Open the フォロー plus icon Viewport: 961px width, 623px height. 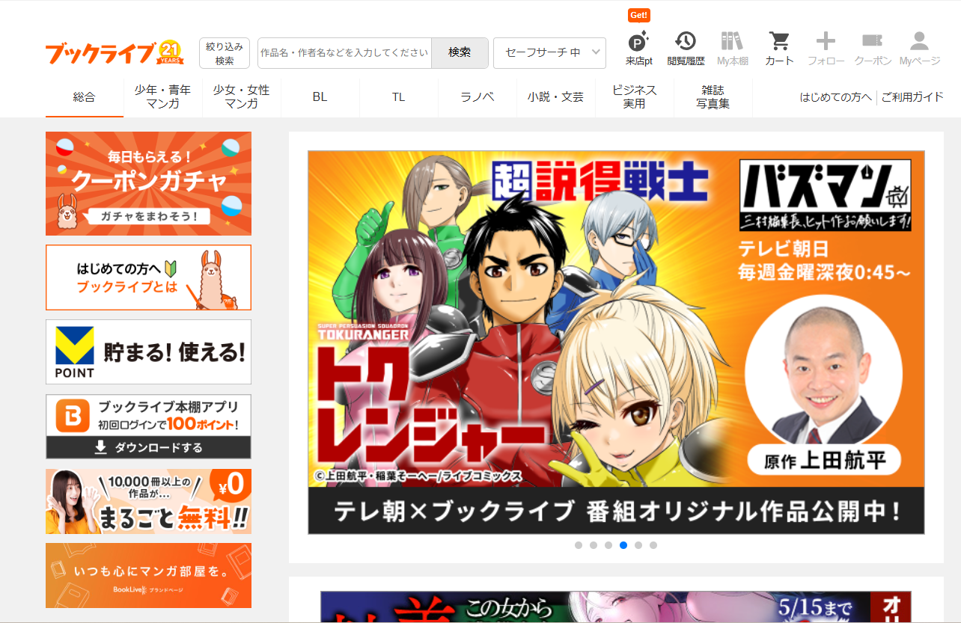(x=826, y=49)
